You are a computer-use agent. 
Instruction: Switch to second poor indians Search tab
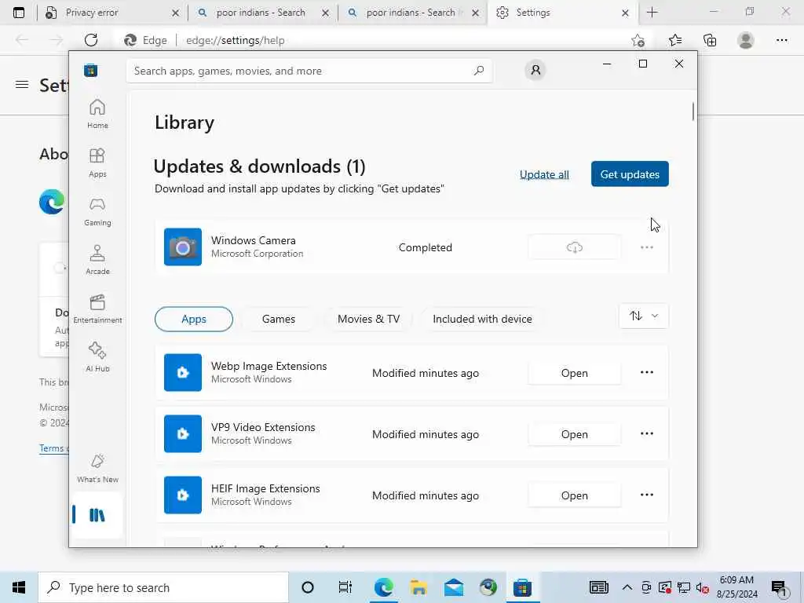pos(413,13)
